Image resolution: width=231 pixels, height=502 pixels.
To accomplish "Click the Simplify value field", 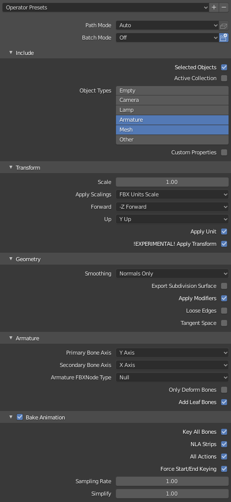I will coord(172,494).
